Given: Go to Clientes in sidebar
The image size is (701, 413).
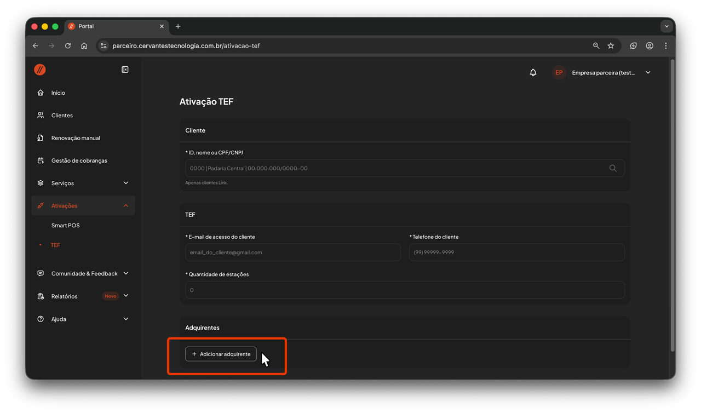Looking at the screenshot, I should click(62, 116).
